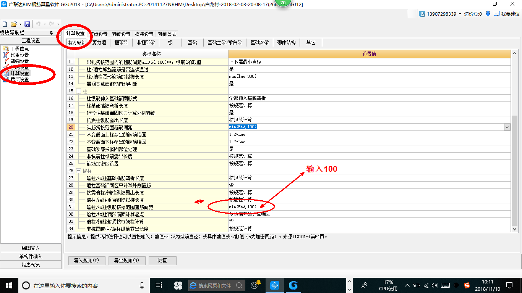Switch to the 搭接设置 tab

tap(144, 34)
